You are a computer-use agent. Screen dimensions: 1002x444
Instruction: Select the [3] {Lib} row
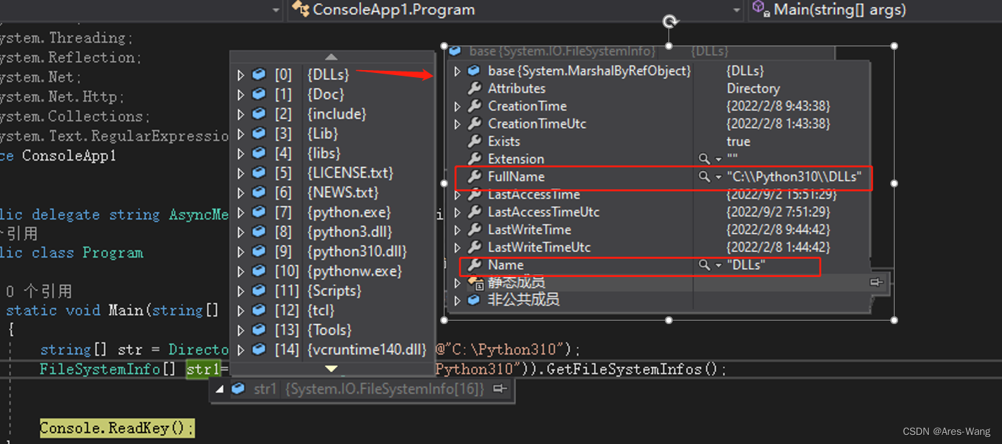[x=333, y=133]
